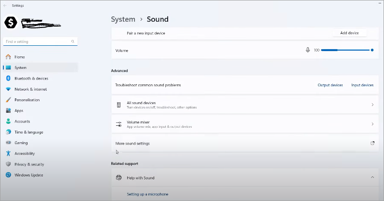The width and height of the screenshot is (384, 201).
Task: Open Volume mixer chevron
Action: click(x=372, y=124)
